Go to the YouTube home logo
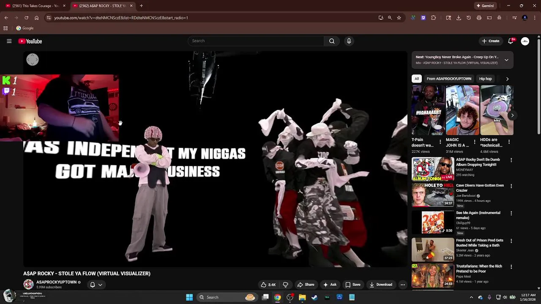The height and width of the screenshot is (304, 541). click(30, 41)
